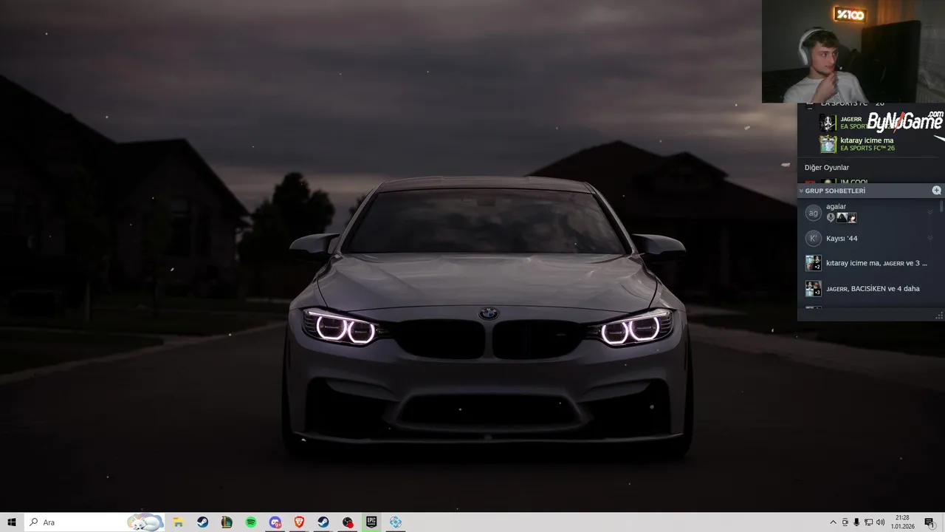This screenshot has height=532, width=945.
Task: Click the microphone tray icon
Action: click(856, 522)
